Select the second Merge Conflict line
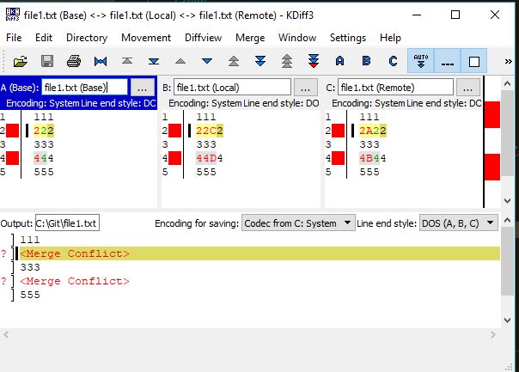 pos(75,281)
